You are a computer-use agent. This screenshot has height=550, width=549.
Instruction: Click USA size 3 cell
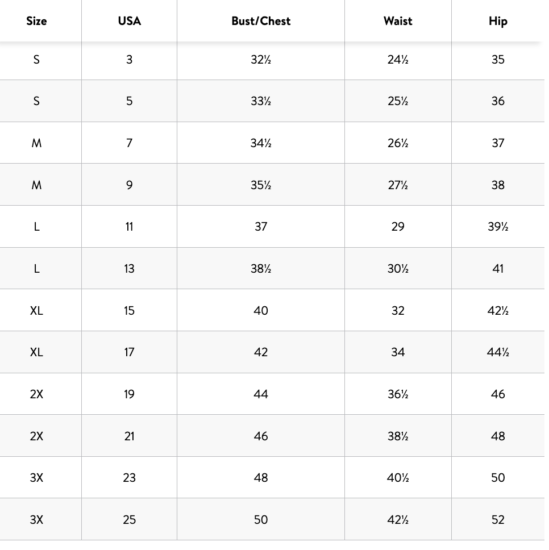(x=129, y=60)
